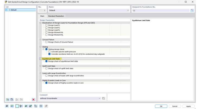Switch to the Standard Parameters tab
This screenshot has width=200, height=109.
point(56,16)
